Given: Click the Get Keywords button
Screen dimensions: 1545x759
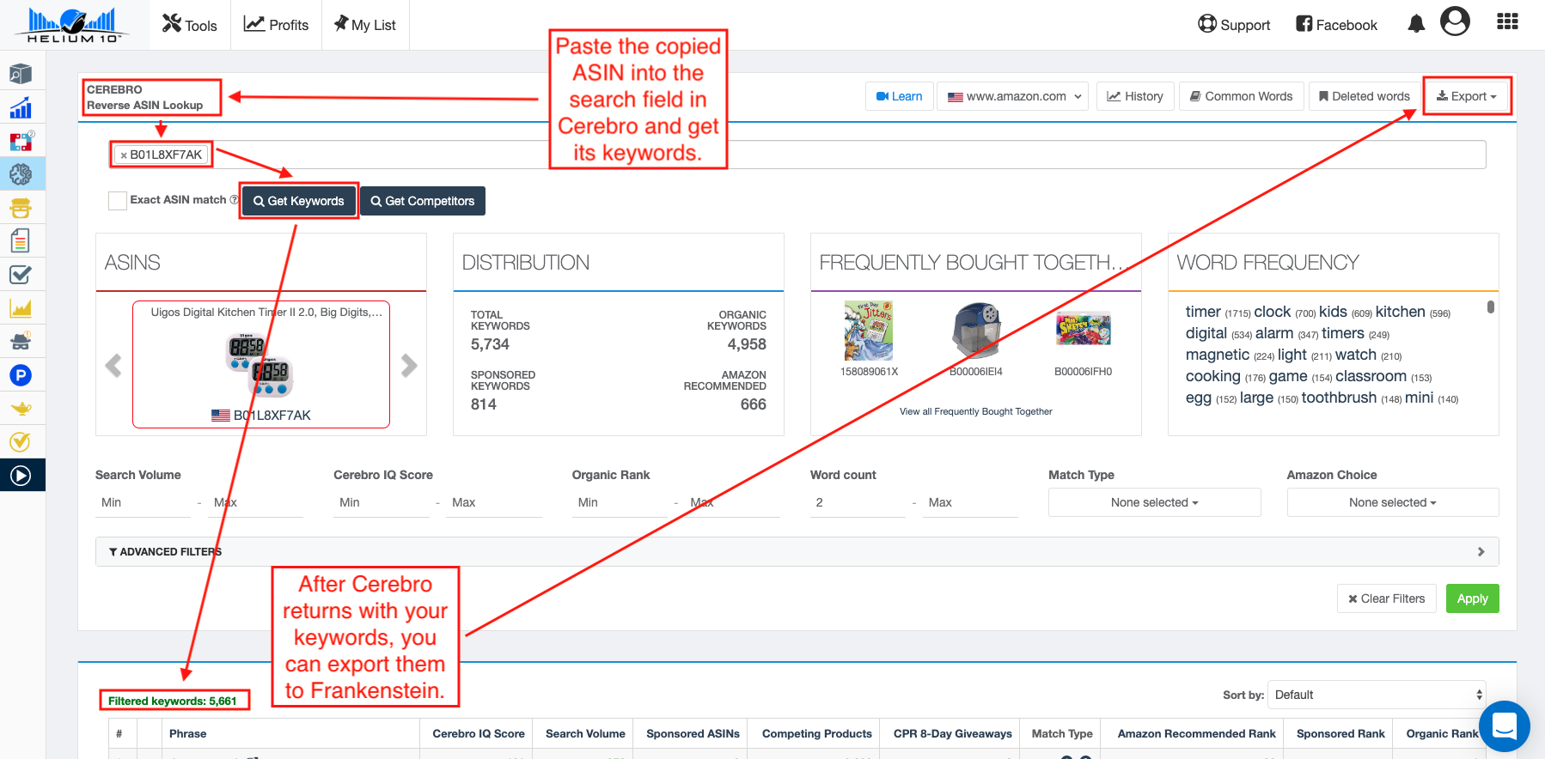Looking at the screenshot, I should (298, 201).
